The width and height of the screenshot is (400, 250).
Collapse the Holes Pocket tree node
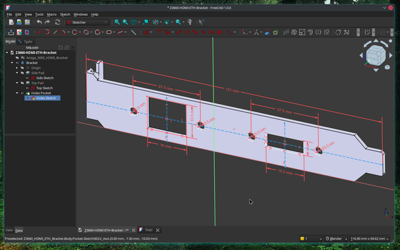17,93
